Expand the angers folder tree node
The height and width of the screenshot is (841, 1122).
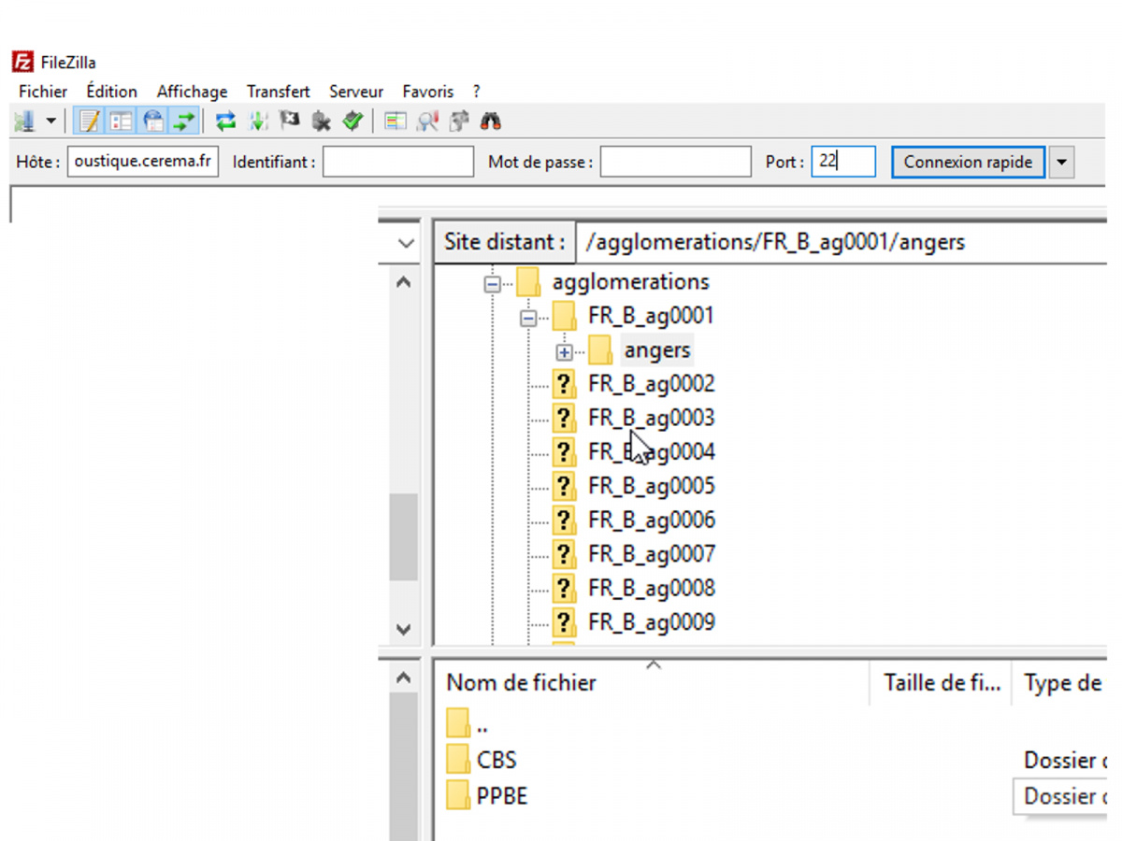pyautogui.click(x=564, y=352)
